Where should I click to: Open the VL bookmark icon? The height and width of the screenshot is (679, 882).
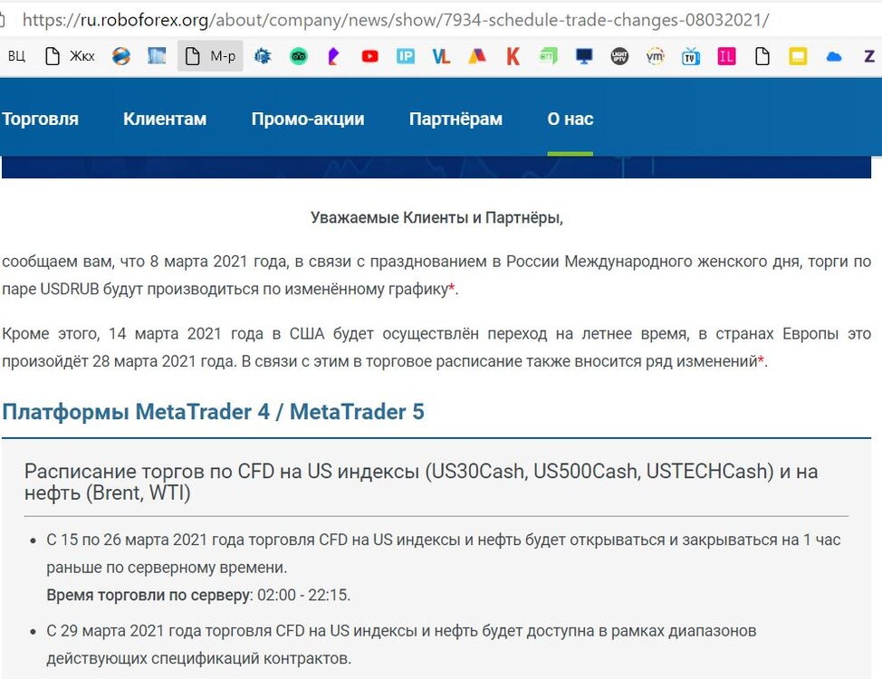click(x=441, y=56)
